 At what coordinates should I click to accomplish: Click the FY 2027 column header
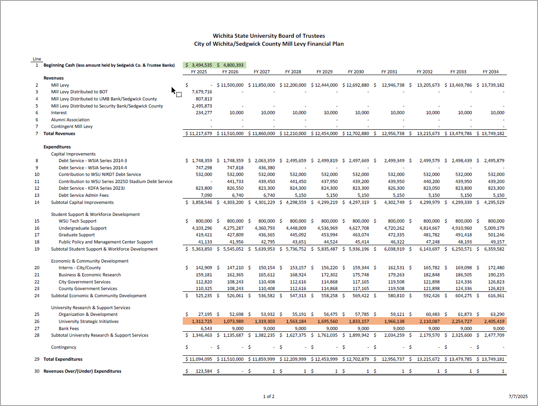(262, 72)
